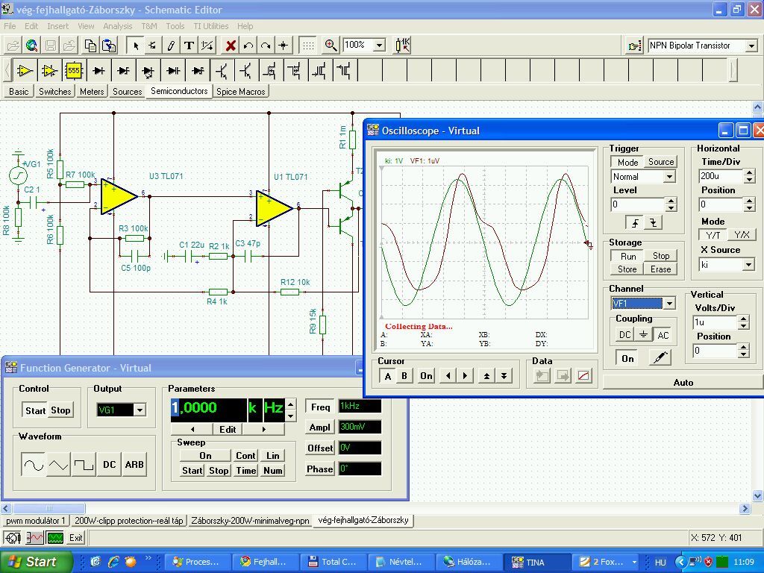764x573 pixels.
Task: Step the frequency value up
Action: click(291, 404)
